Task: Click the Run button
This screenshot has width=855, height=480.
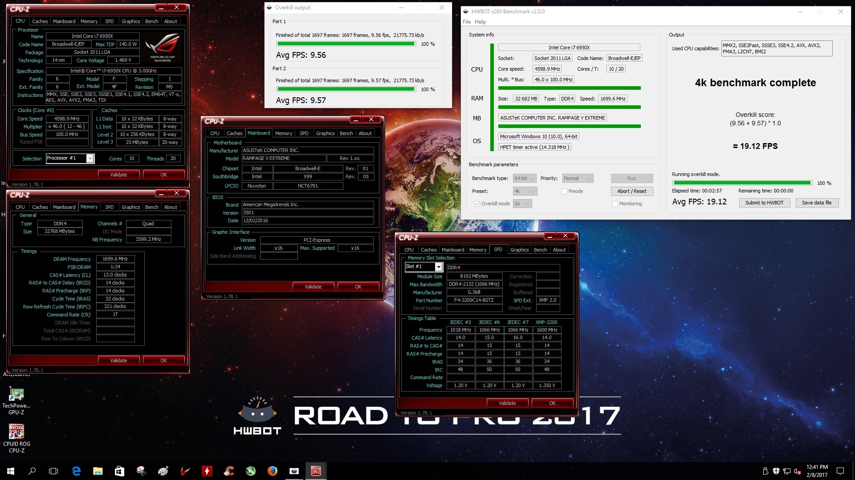Action: point(632,178)
